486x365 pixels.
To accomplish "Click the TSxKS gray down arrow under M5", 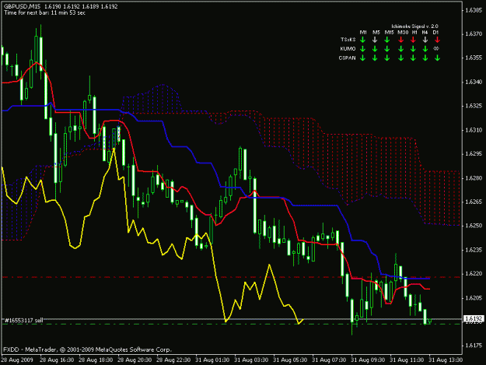I will point(375,40).
